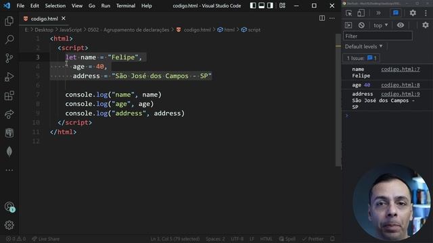
Task: Open editor More Actions ellipsis menu
Action: tap(332, 18)
